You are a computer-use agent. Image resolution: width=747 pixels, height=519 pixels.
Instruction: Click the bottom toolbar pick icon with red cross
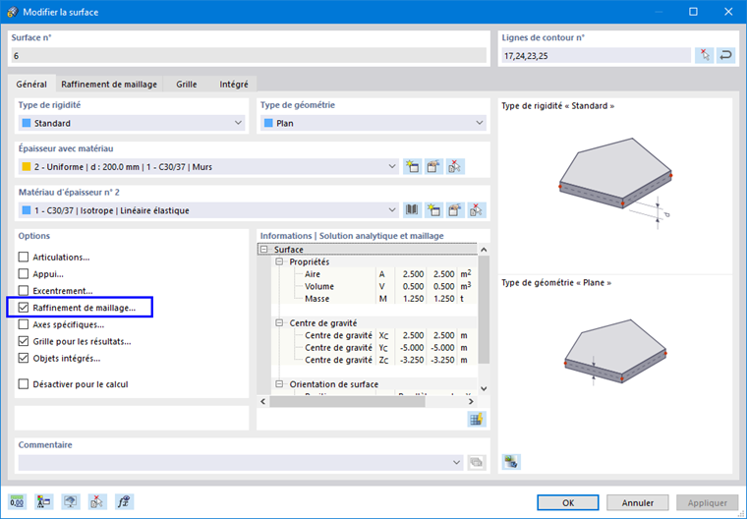[97, 502]
